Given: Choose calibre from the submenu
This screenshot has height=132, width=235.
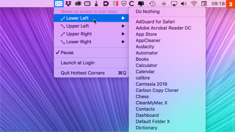Looking at the screenshot, I should coord(167,78).
